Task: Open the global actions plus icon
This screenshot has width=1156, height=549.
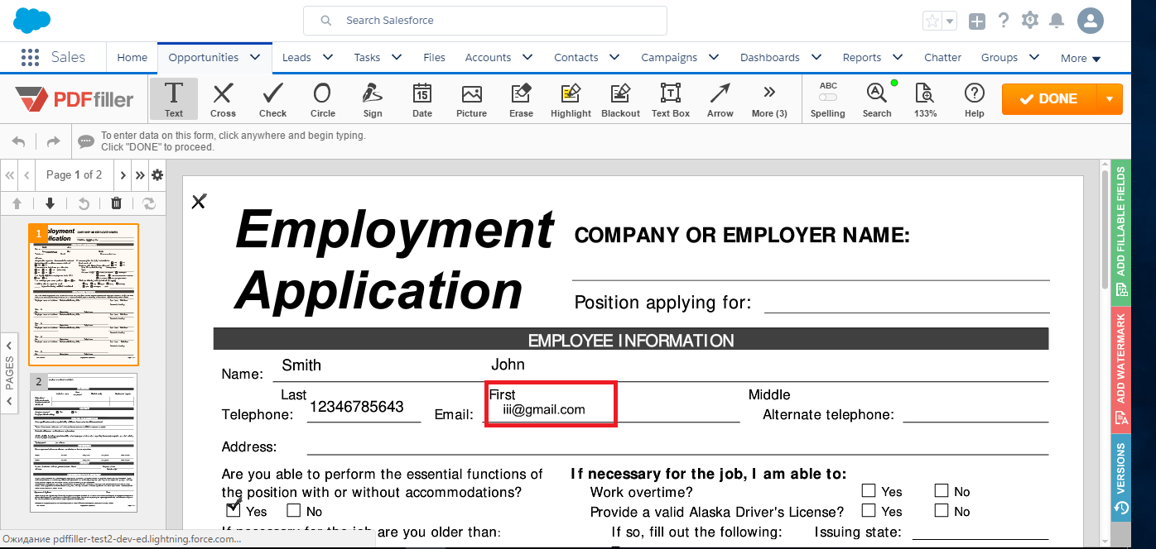Action: point(977,21)
